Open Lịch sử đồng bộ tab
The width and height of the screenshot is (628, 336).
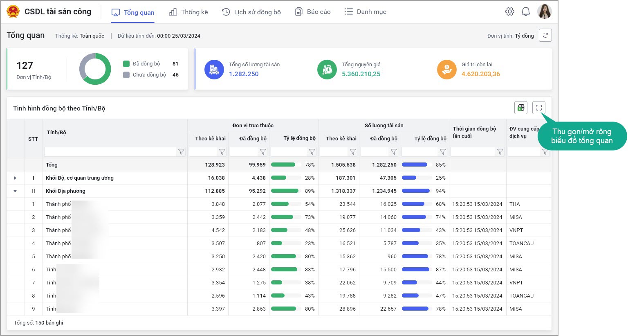[x=251, y=12]
